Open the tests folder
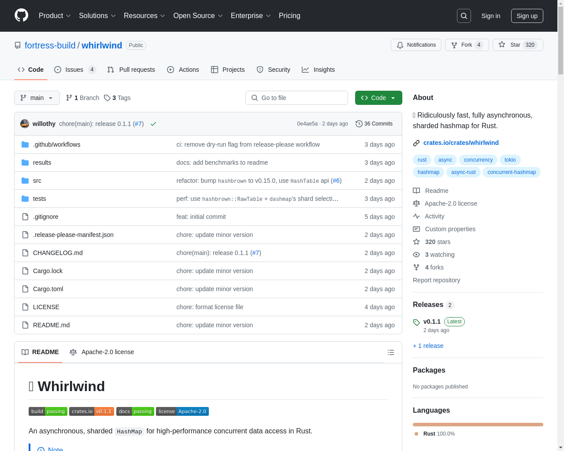 39,199
